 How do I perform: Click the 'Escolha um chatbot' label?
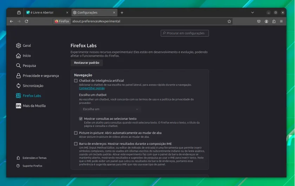93,95
